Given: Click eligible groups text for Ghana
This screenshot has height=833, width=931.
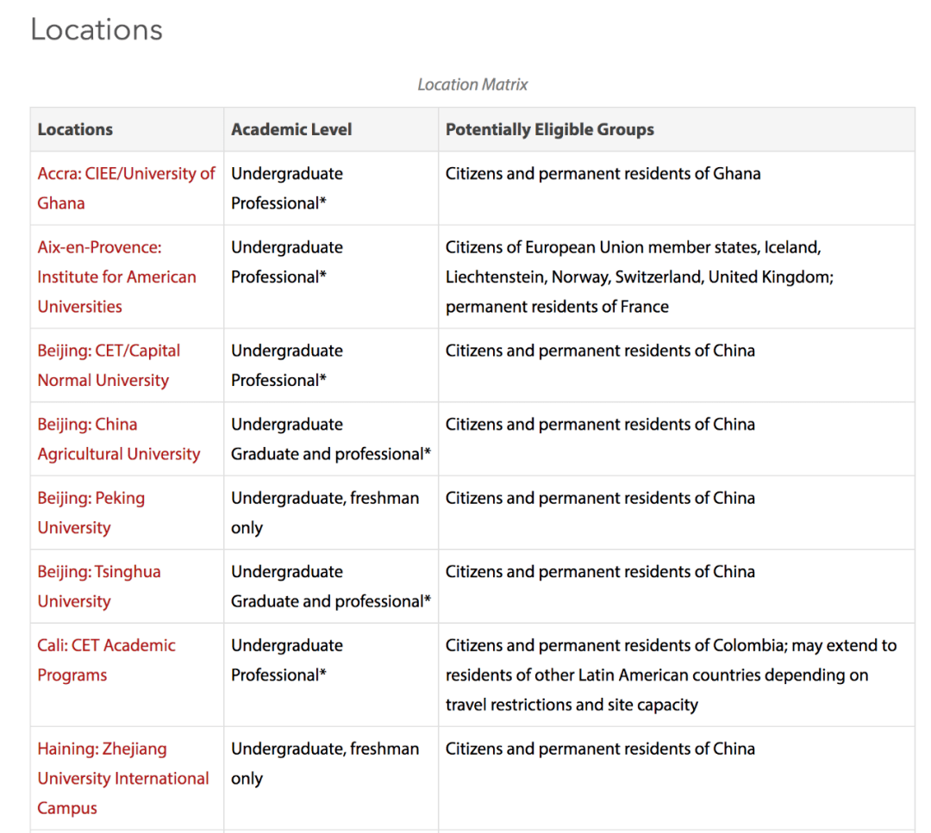Looking at the screenshot, I should click(603, 173).
